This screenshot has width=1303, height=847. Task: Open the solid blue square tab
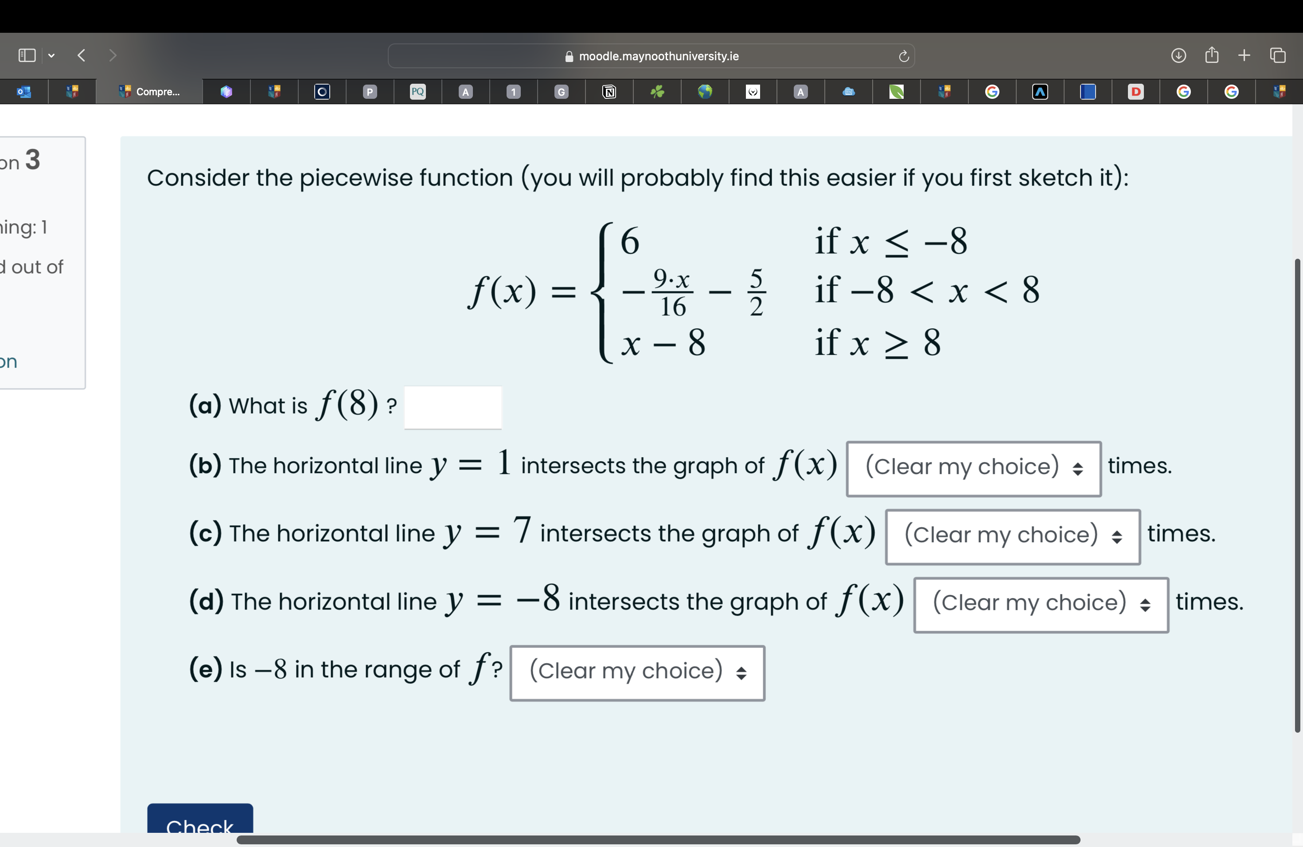(x=1088, y=91)
